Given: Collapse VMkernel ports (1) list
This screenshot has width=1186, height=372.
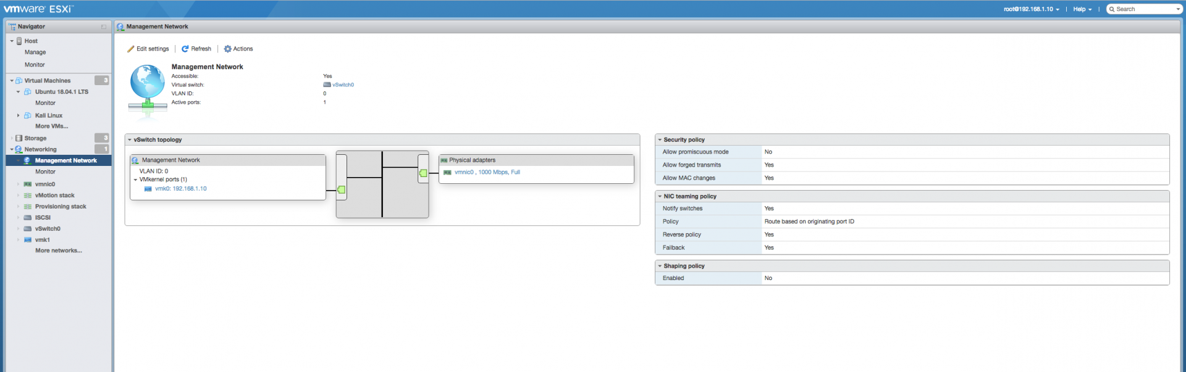Looking at the screenshot, I should pyautogui.click(x=135, y=180).
